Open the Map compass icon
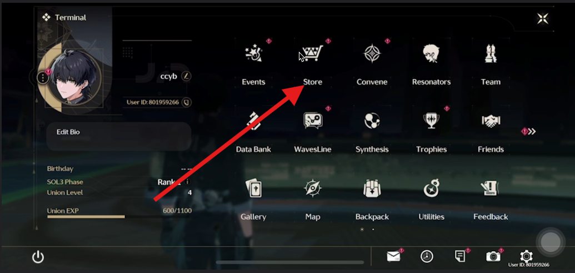Viewport: 575px width, 273px height. point(313,188)
